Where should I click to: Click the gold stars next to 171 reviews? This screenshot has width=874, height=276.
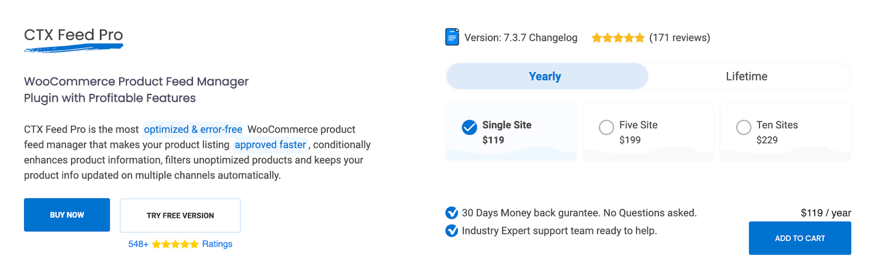point(618,38)
